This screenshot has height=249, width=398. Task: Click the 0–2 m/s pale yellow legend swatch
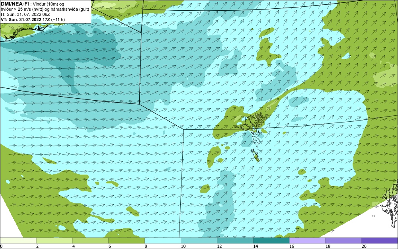pos(18,240)
